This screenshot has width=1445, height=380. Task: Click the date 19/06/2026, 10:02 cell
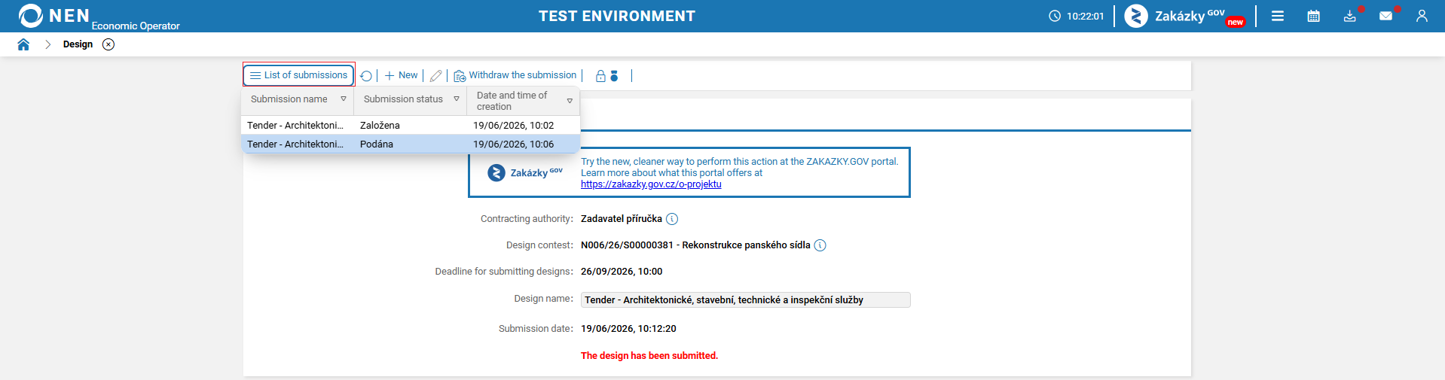(514, 126)
